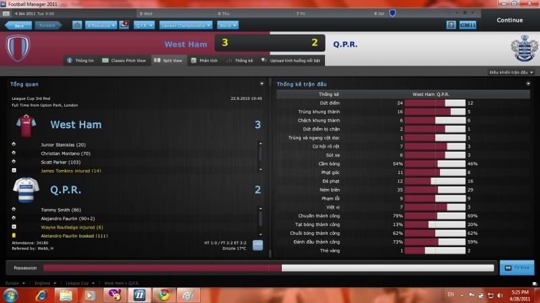Select the Split View tab

click(168, 61)
